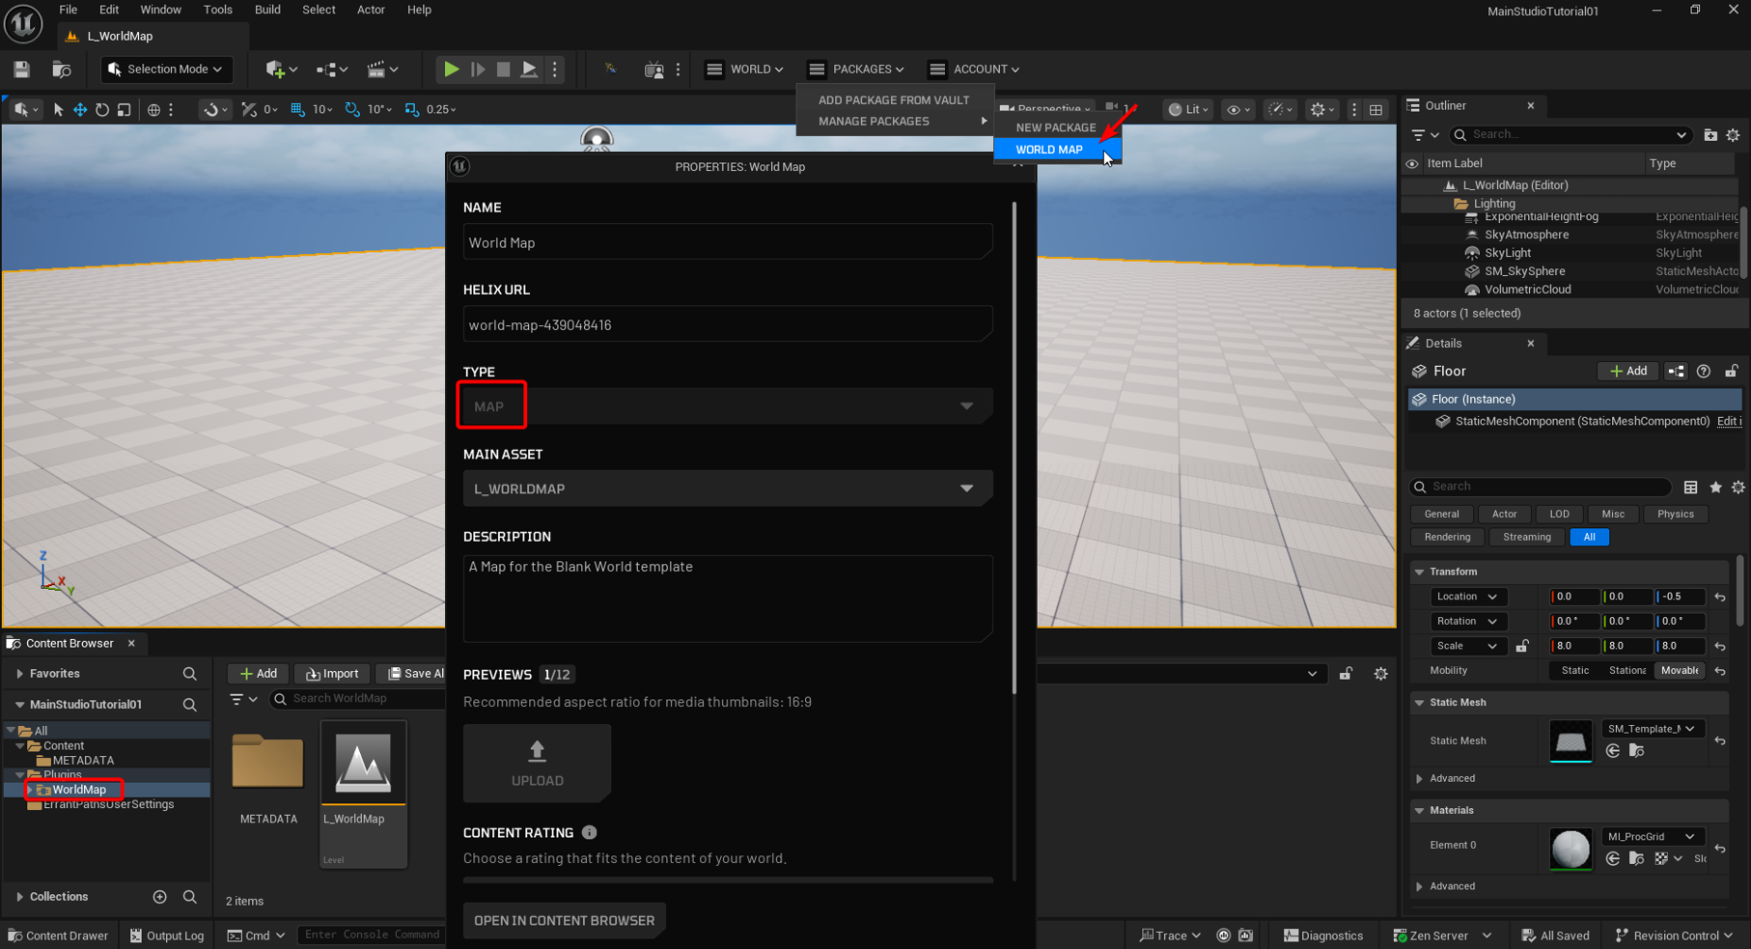The image size is (1751, 949).
Task: Set Mobility to Static
Action: 1574,670
